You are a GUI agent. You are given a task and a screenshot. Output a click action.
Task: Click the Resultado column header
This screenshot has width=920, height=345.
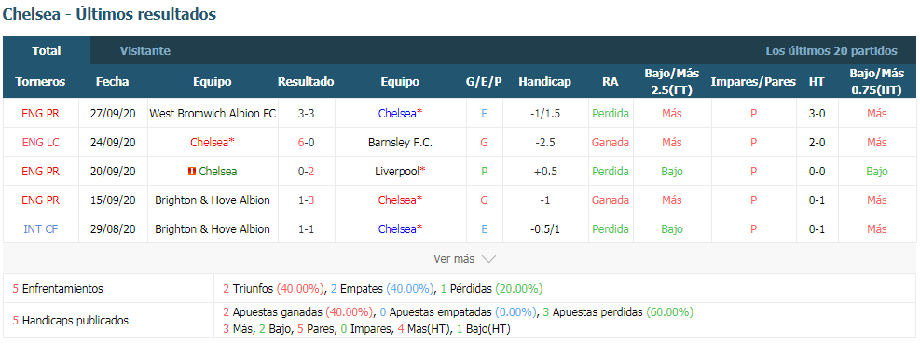click(x=306, y=82)
